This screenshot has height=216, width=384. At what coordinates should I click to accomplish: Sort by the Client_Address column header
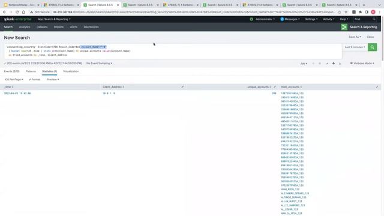[x=113, y=87]
